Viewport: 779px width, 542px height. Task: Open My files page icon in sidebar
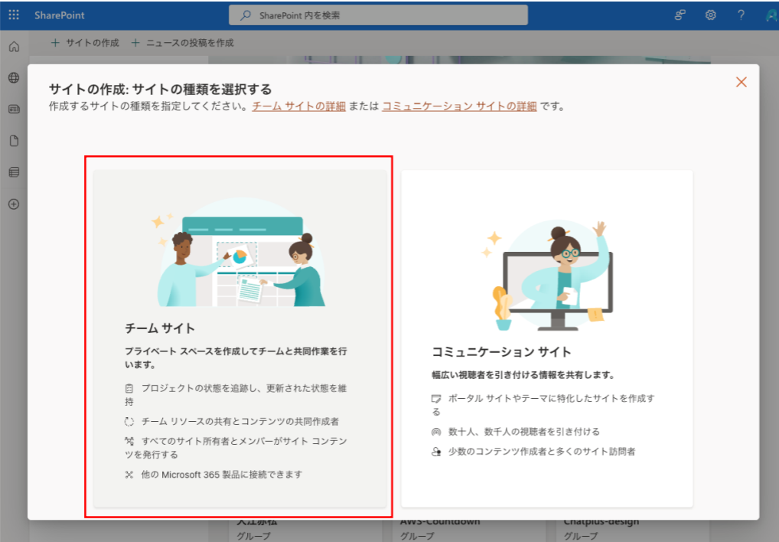[14, 141]
